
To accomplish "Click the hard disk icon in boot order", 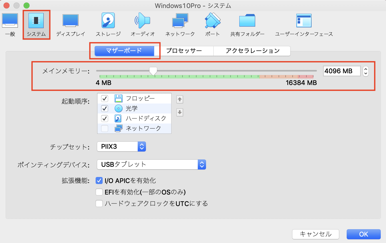I will click(x=118, y=118).
